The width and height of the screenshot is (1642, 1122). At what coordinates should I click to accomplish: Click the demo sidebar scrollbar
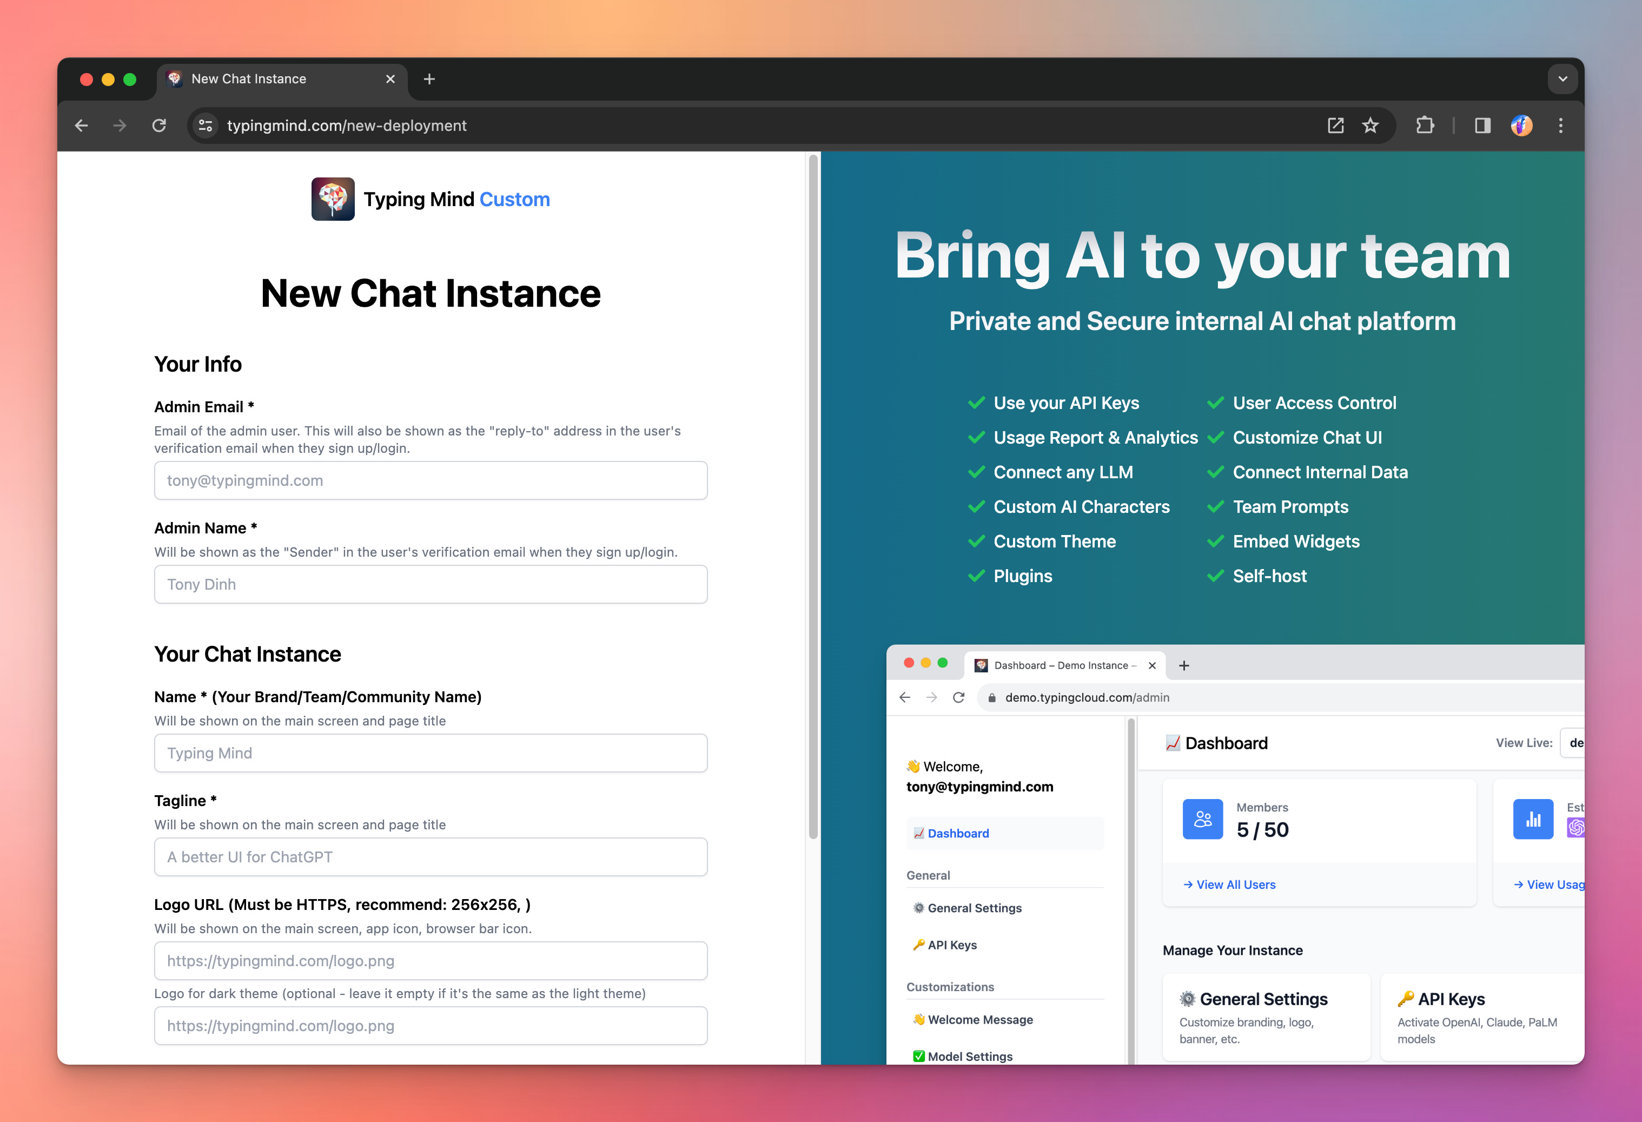(x=1131, y=890)
